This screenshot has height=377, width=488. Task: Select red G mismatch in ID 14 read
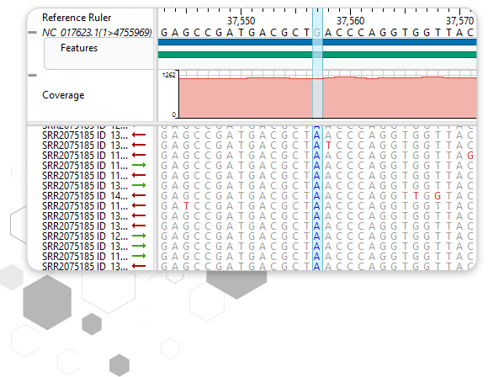[438, 196]
